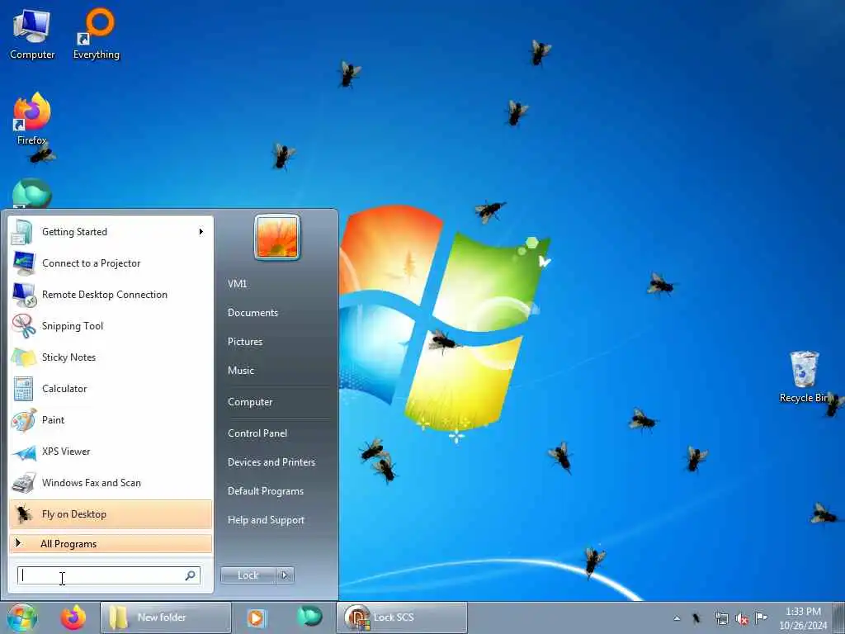Show hidden tray icons arrow
This screenshot has width=845, height=634.
pos(677,618)
